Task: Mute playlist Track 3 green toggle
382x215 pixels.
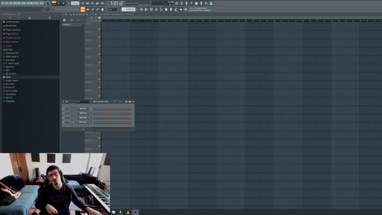Action: [x=99, y=46]
